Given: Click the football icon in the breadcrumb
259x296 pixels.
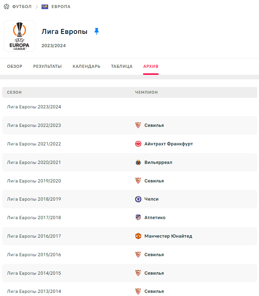Looking at the screenshot, I should (x=6, y=7).
